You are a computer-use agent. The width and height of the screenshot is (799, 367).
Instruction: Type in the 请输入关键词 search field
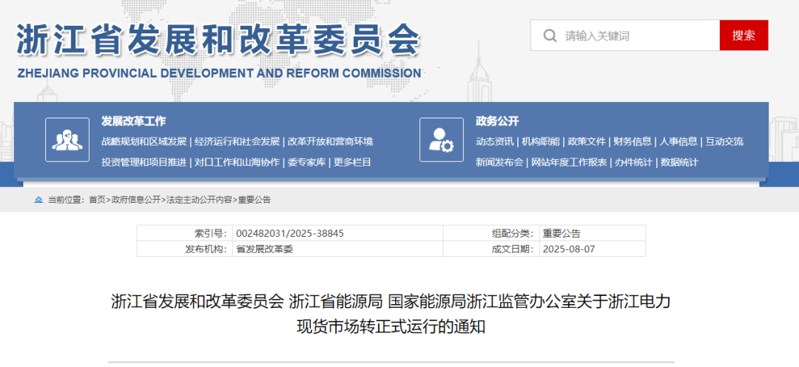[636, 36]
